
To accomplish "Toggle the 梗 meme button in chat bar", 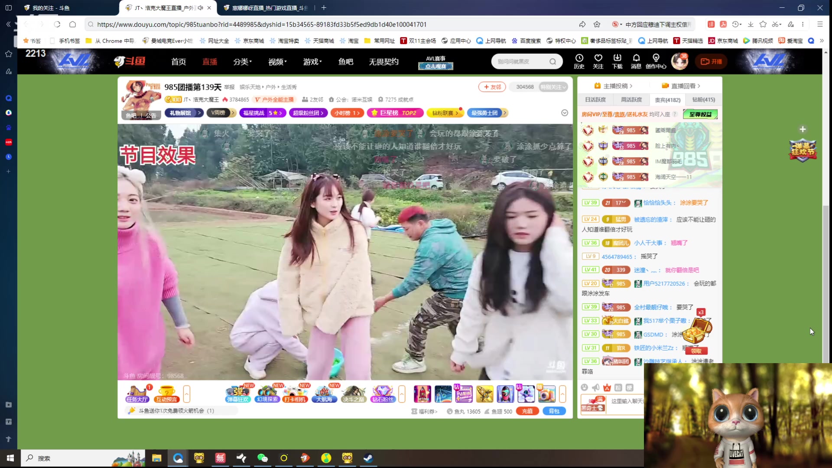I will coord(630,388).
